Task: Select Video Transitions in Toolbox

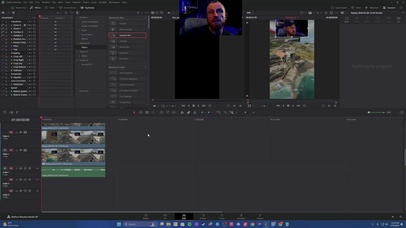Action: (x=90, y=22)
